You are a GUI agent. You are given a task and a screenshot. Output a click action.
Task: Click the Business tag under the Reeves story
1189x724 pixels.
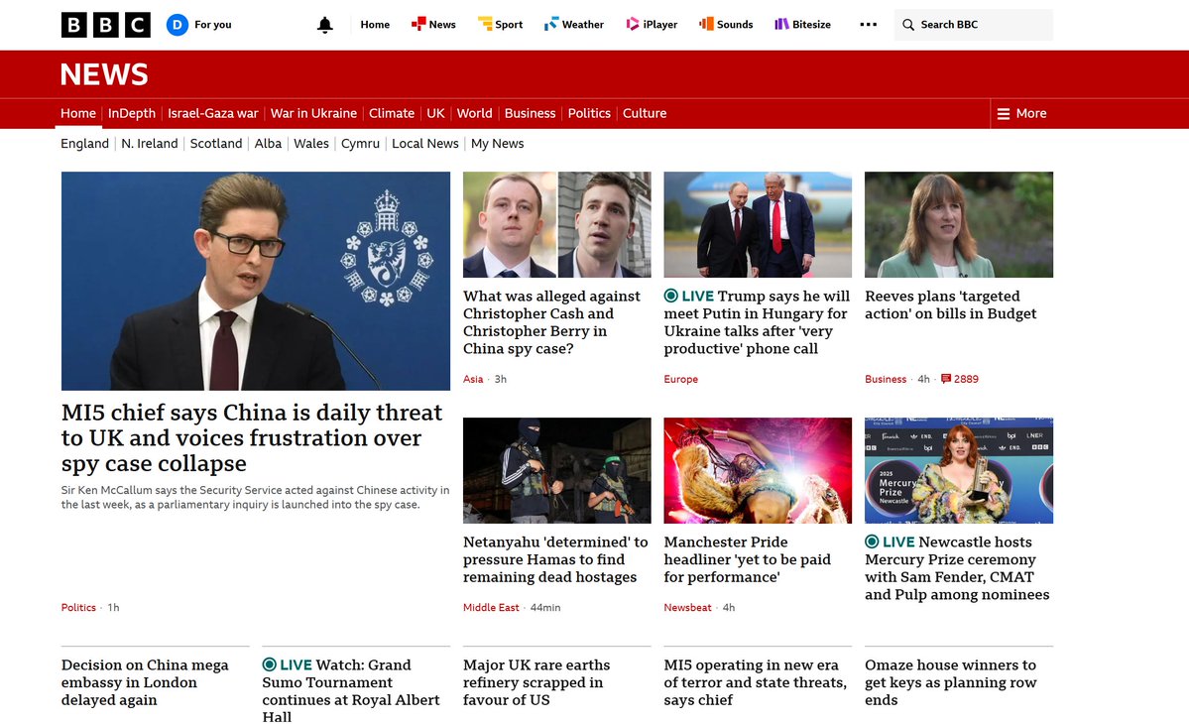(886, 379)
